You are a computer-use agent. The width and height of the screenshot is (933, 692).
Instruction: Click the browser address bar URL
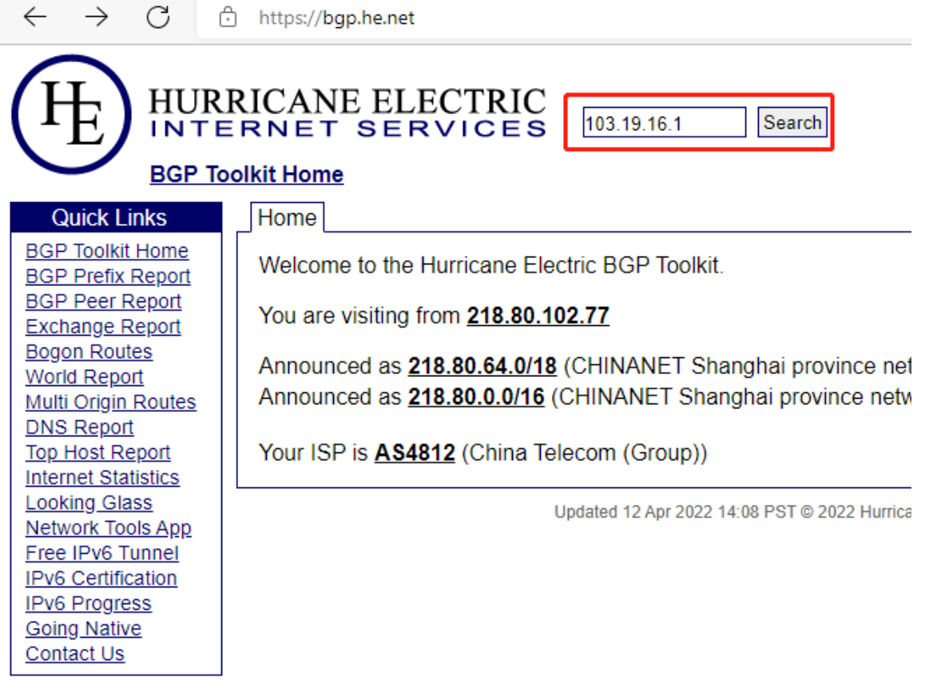pos(336,18)
